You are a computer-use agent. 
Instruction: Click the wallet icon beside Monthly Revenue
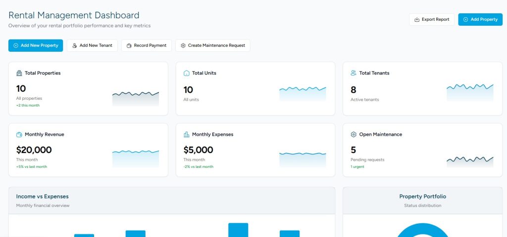point(19,134)
